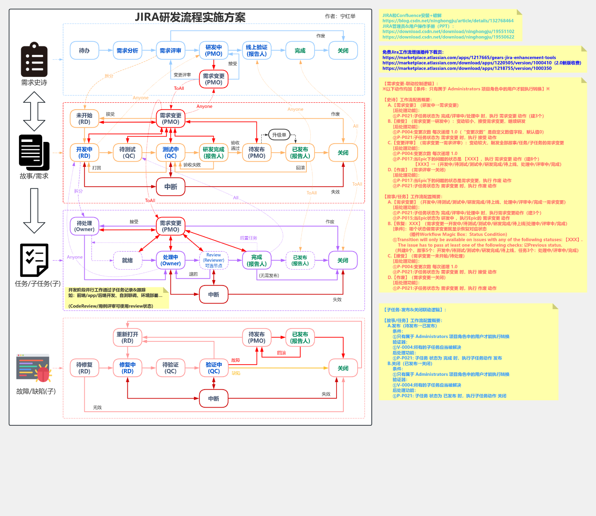Click the title JIRA研发流程实施方案
Screen dimensions: 596x516
[x=190, y=17]
